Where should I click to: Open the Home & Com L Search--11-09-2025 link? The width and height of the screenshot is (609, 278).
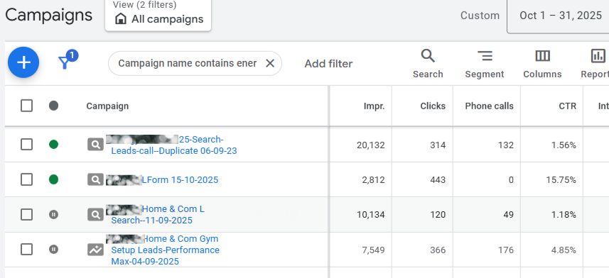[158, 214]
